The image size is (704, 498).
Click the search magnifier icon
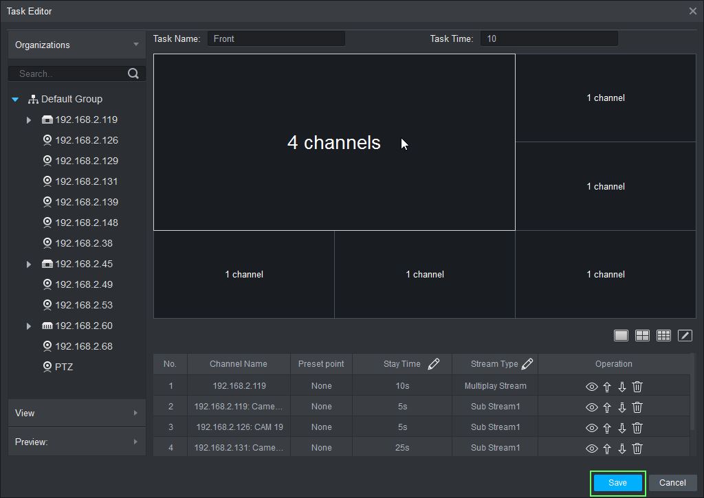tap(133, 73)
